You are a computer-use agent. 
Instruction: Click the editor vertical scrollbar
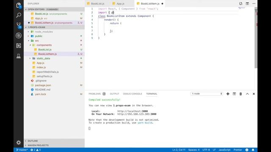coord(256,38)
